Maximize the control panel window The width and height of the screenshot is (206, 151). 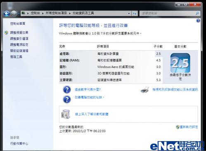186,5
